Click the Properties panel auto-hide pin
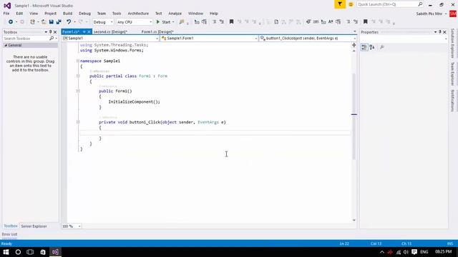This screenshot has width=458, height=257. 440,31
